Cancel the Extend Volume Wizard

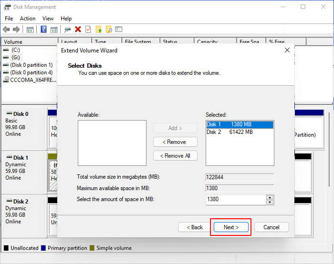coord(271,227)
